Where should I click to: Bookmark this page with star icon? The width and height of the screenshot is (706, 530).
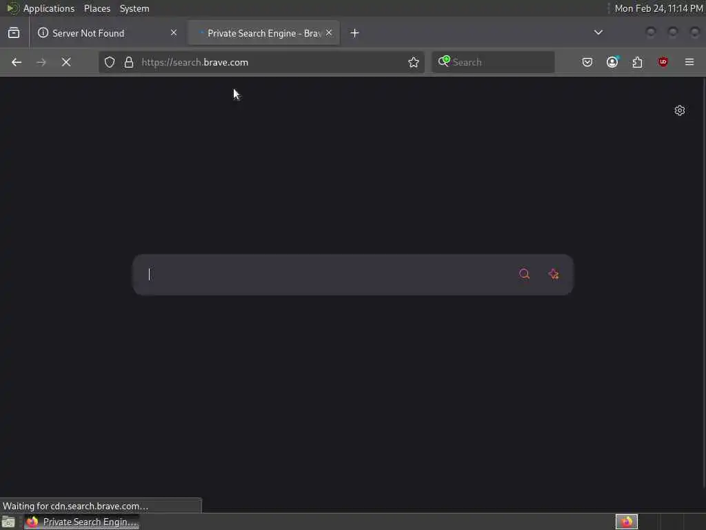(x=414, y=62)
